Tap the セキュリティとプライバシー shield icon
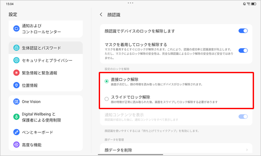The image size is (261, 156). pos(17,60)
